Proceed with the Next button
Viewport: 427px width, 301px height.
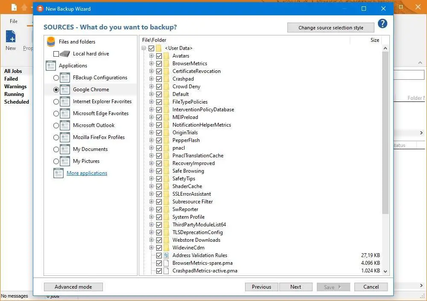tap(296, 287)
